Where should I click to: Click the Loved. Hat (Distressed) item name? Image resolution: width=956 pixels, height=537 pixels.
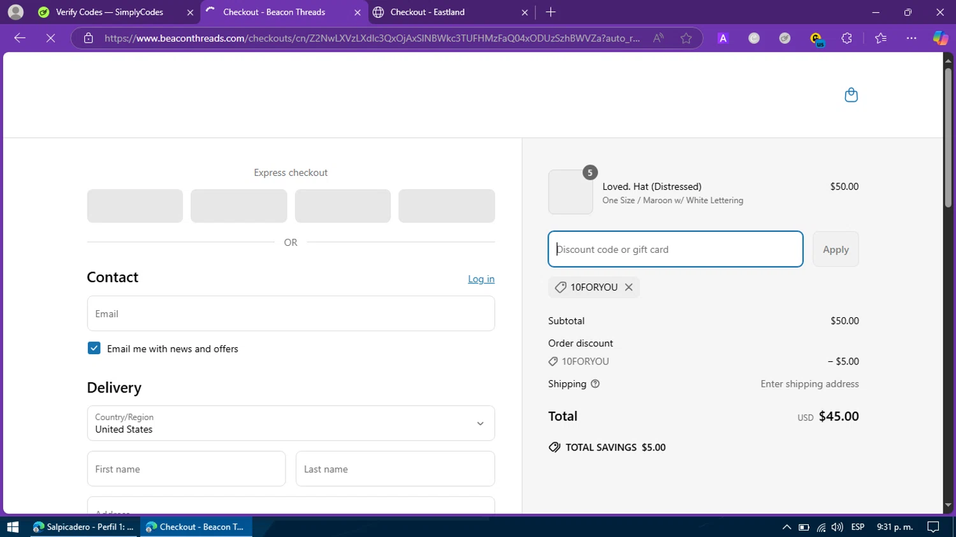652,187
